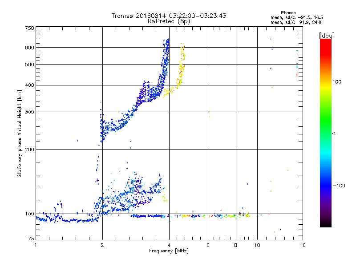This screenshot has width=356, height=267.
Task: Click the plot title 'Tromsø 20160814 03:22:00-03:23:43'
Action: (169, 16)
